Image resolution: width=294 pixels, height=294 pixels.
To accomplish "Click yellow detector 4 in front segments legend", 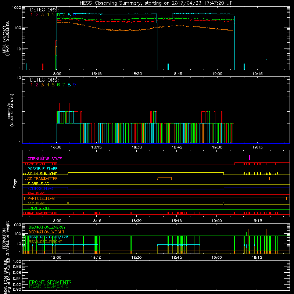I will [48, 15].
